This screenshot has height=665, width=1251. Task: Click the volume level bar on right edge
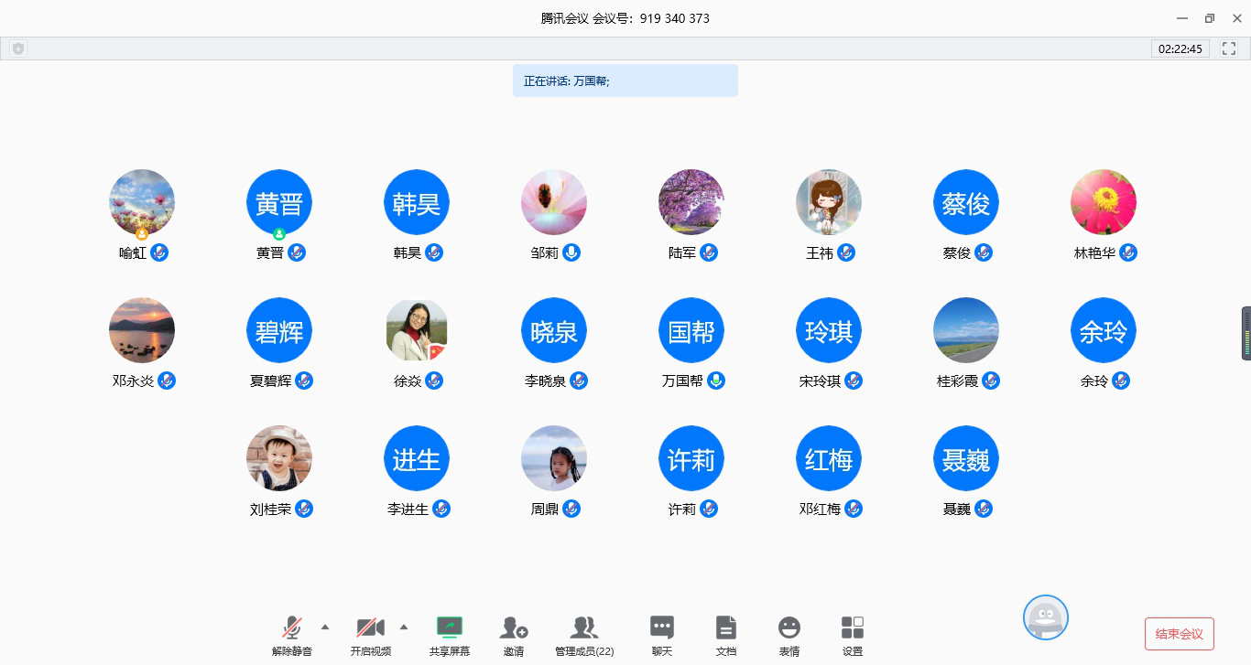(1246, 333)
